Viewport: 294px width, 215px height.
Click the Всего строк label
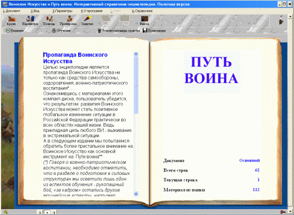coord(176,170)
